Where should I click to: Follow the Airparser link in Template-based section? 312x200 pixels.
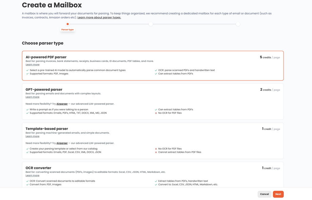point(62,143)
